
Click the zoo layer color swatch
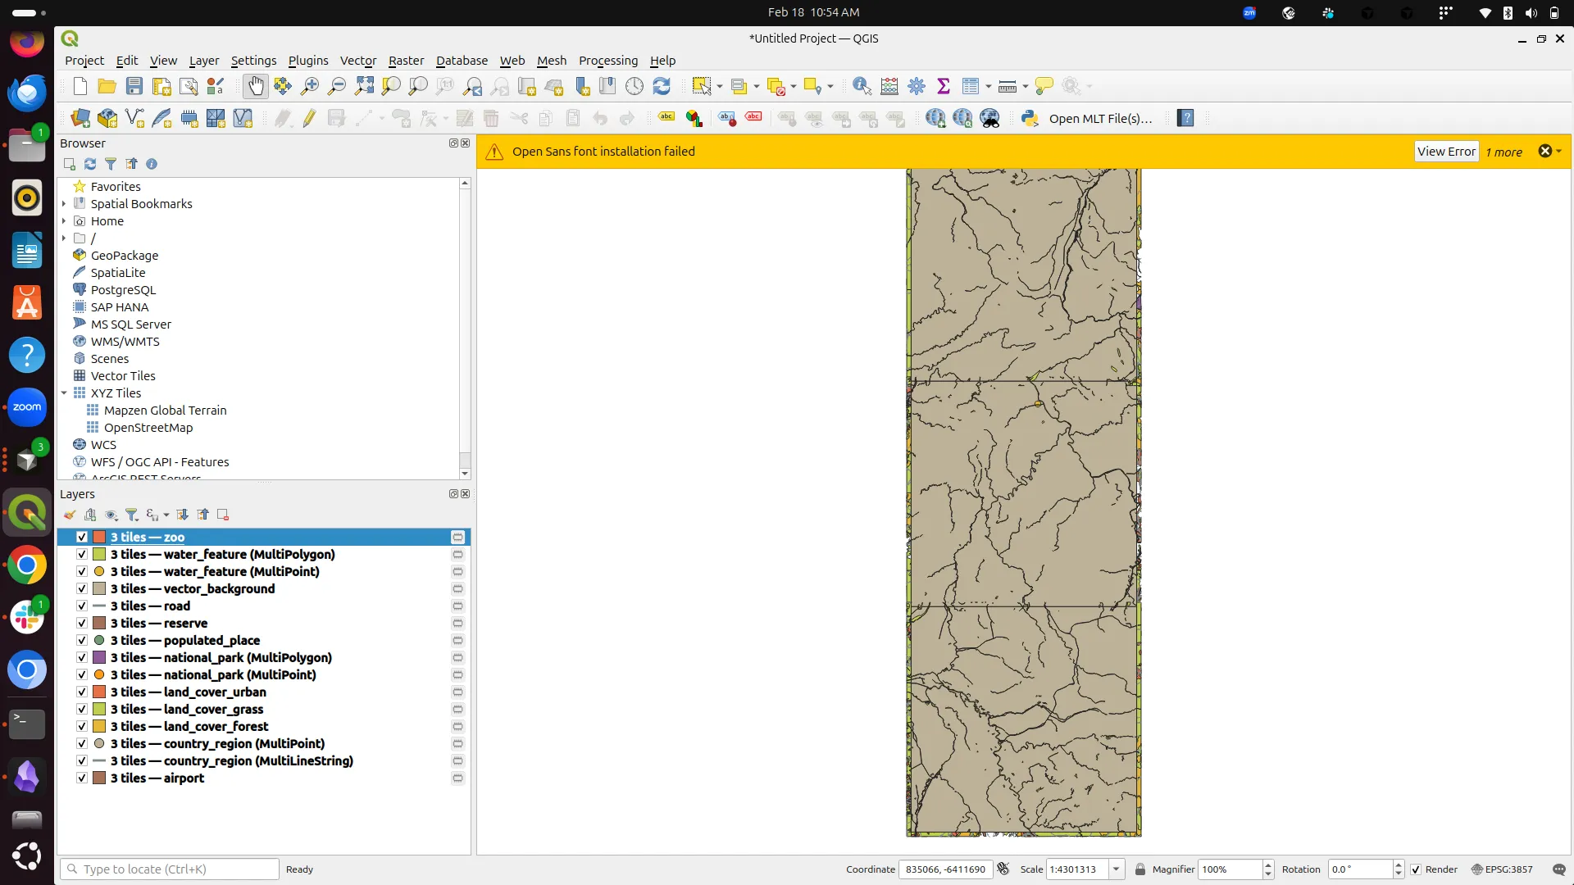coord(98,537)
